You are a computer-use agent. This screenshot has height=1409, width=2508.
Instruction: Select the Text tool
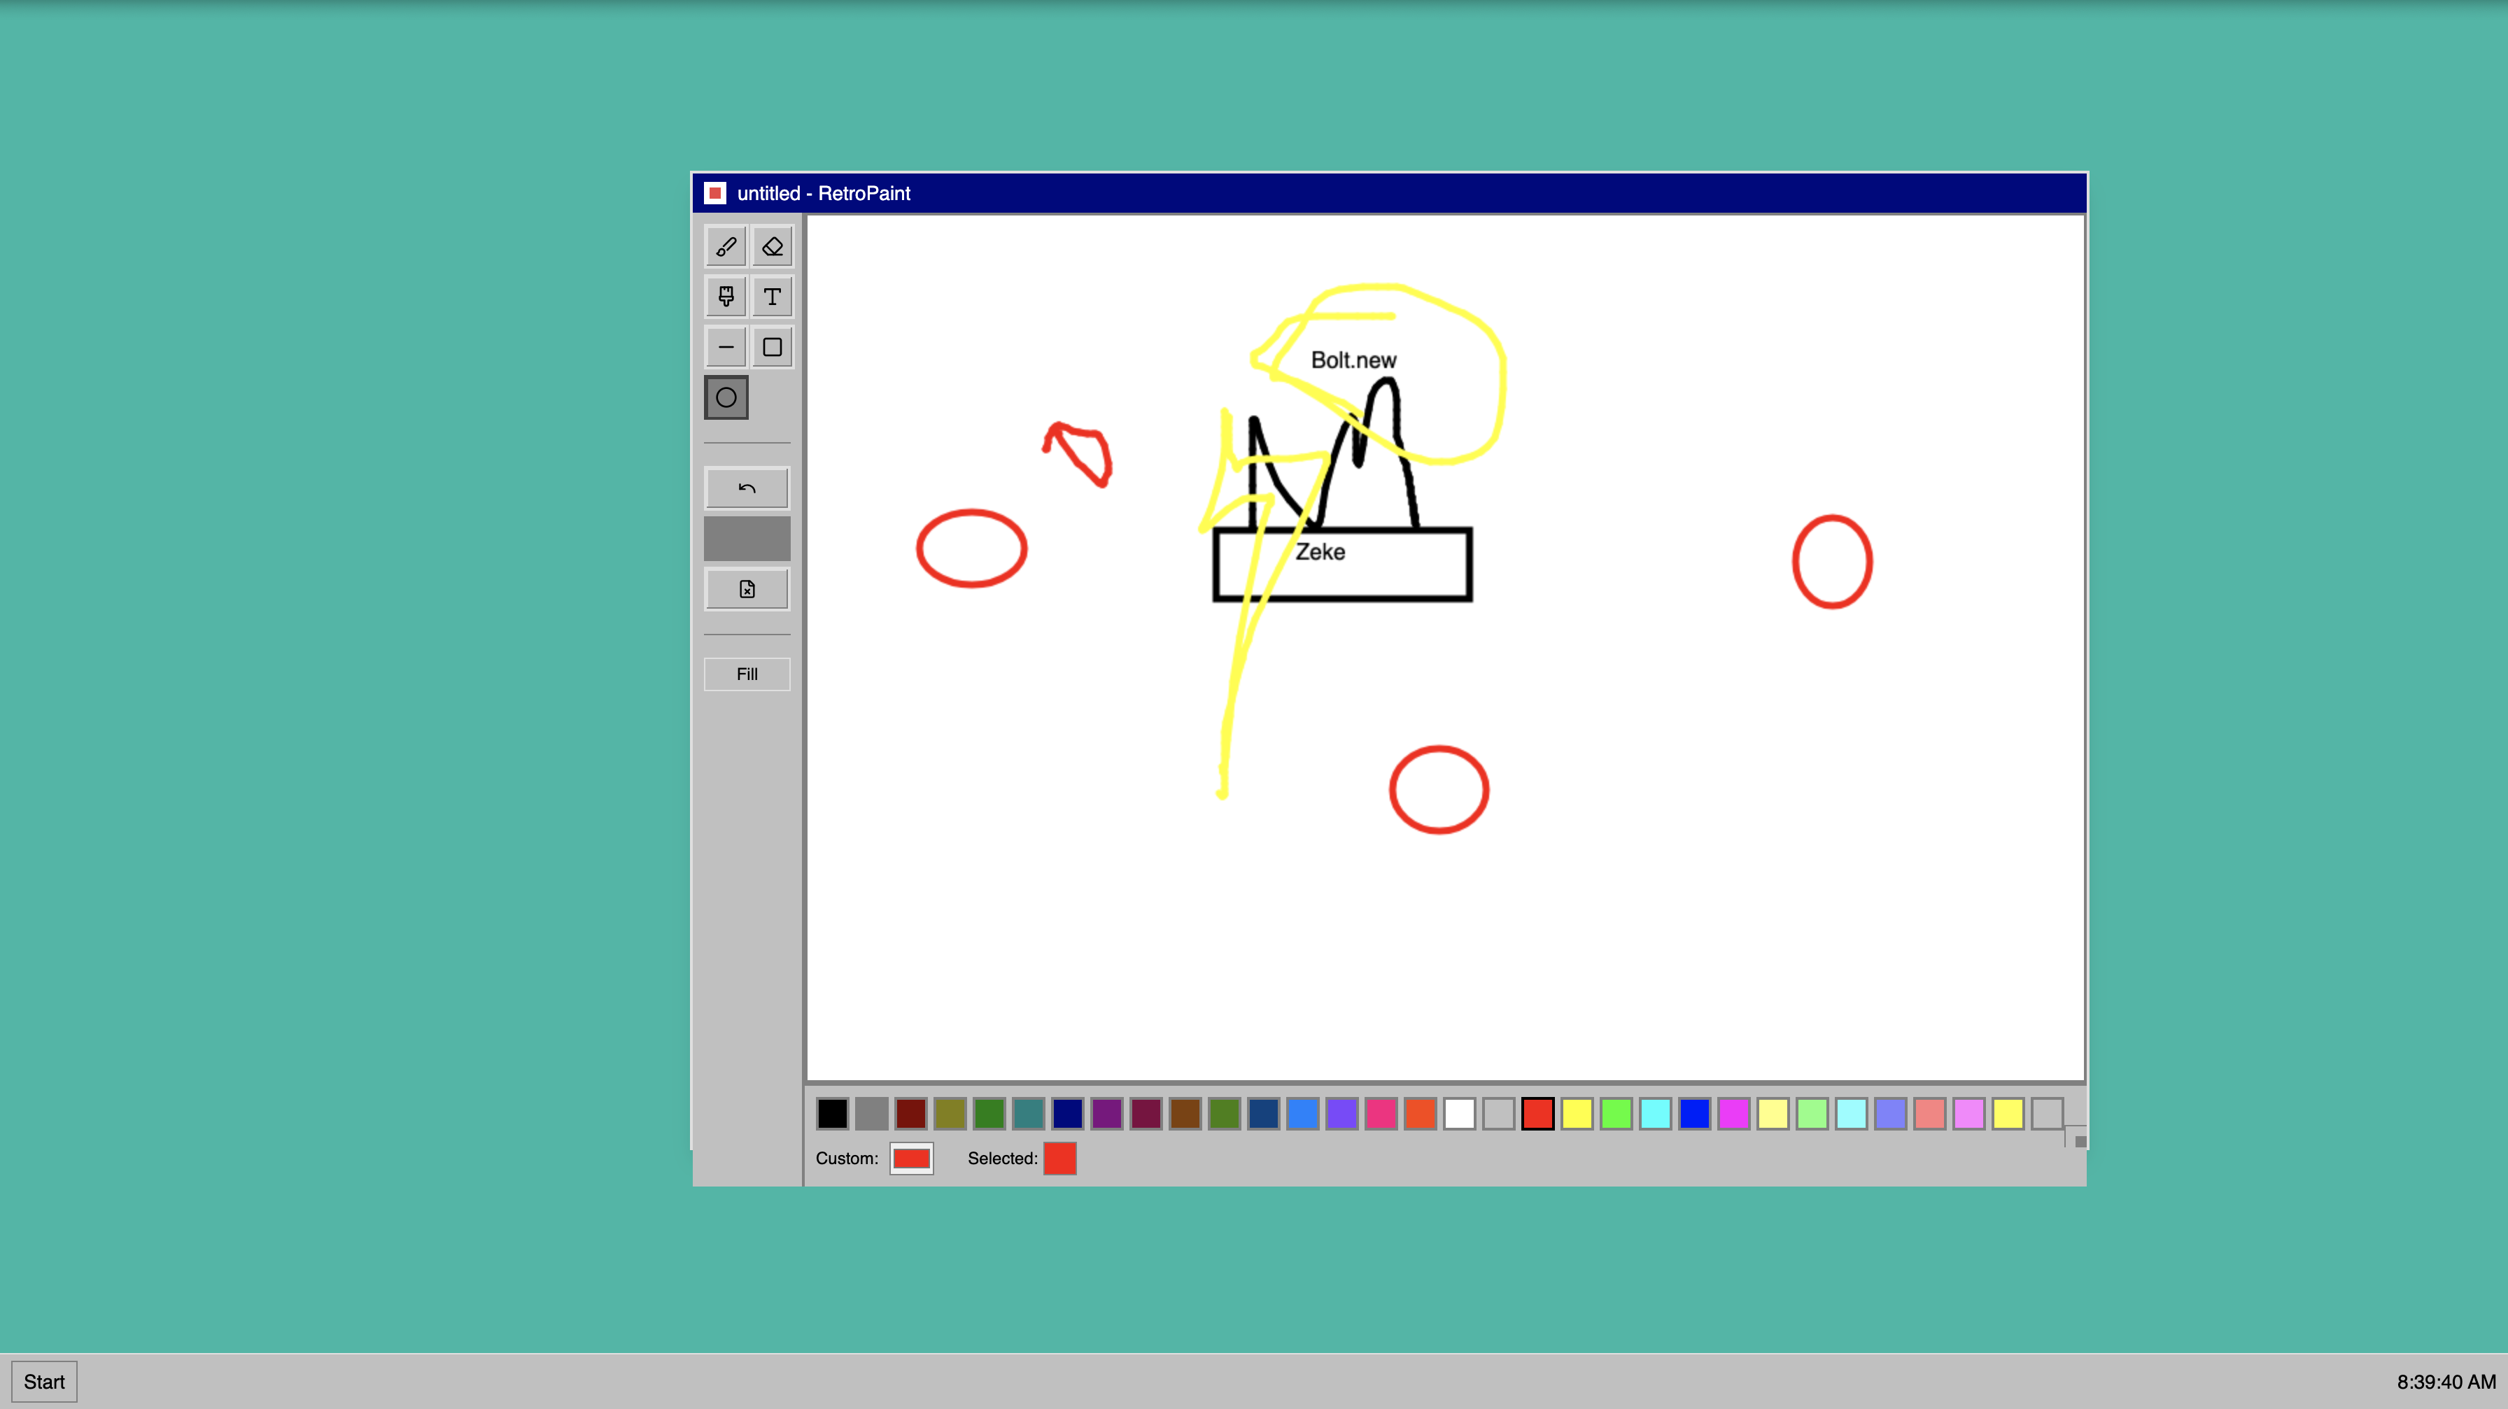coord(772,297)
